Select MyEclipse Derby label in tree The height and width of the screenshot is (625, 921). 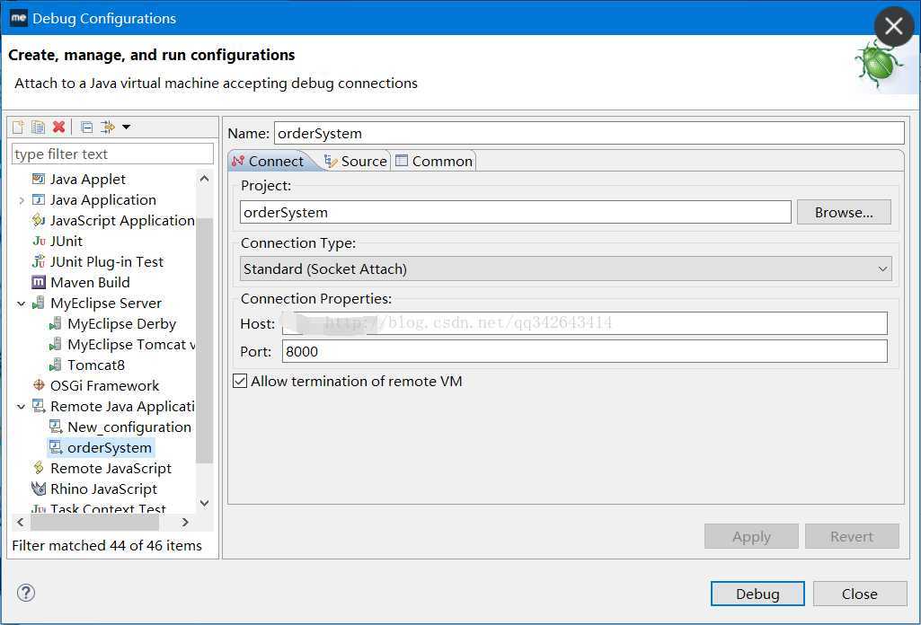click(121, 323)
